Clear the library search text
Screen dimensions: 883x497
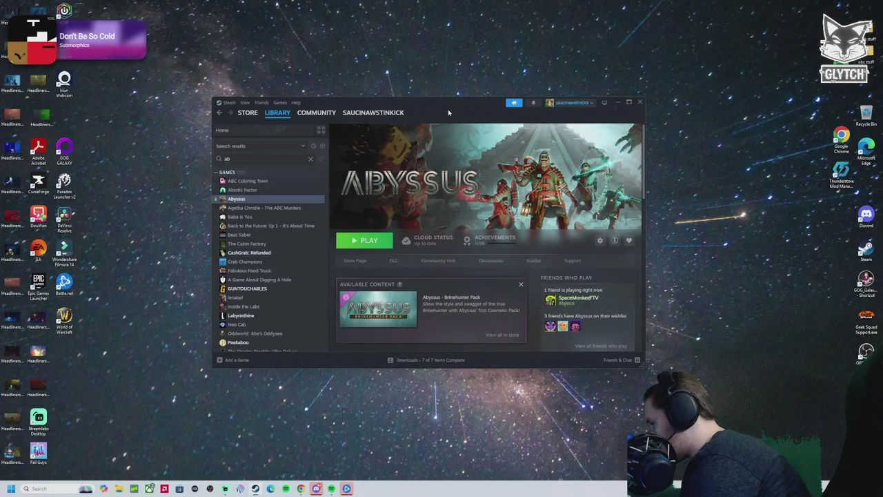coord(310,159)
